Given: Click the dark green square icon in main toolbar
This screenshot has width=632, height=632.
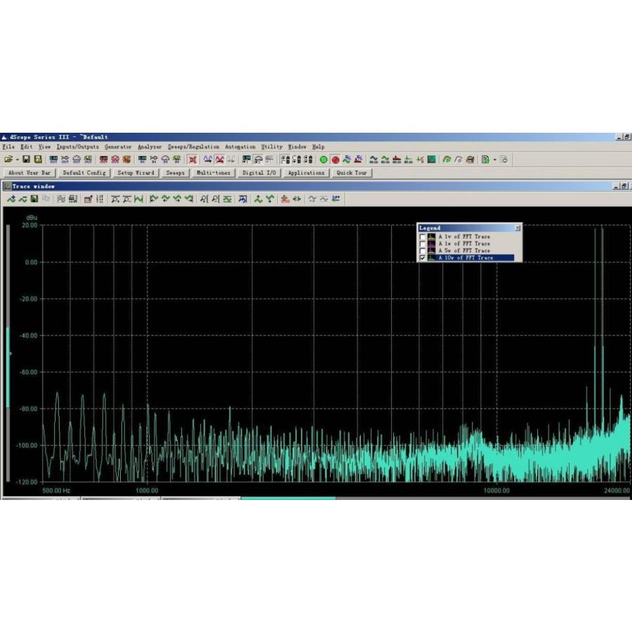Looking at the screenshot, I should (431, 160).
